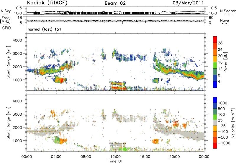Image resolution: width=236 pixels, height=163 pixels.
Task: Click 'Slant Range [km]' title of velocity panel
Action: [8, 123]
